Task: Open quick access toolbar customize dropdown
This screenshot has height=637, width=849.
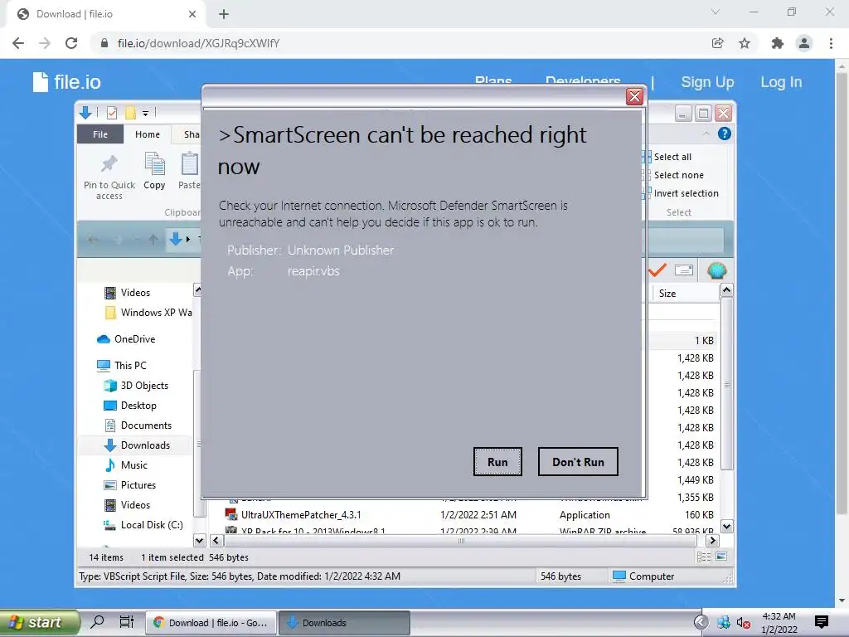Action: (146, 113)
